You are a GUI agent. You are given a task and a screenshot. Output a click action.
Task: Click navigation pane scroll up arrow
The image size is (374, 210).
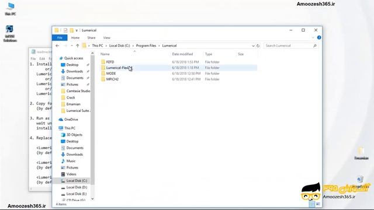[x=92, y=54]
